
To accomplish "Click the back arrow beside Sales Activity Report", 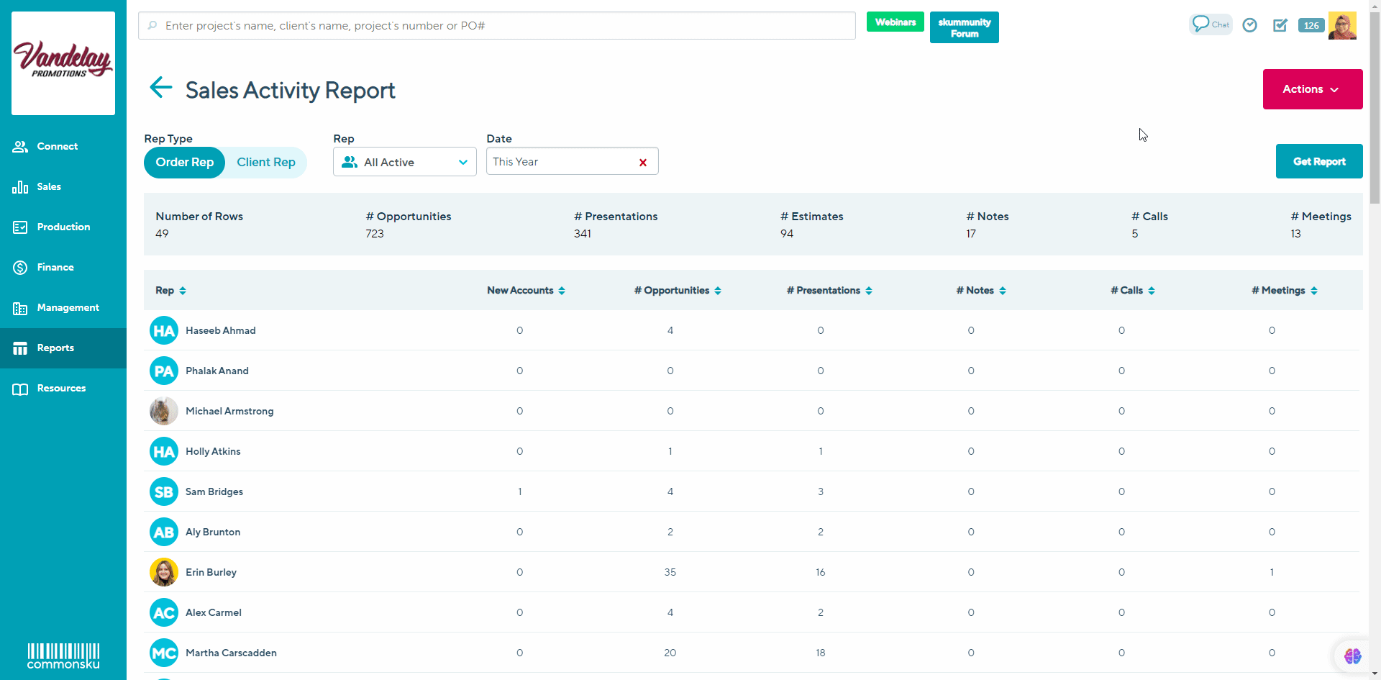I will 160,88.
